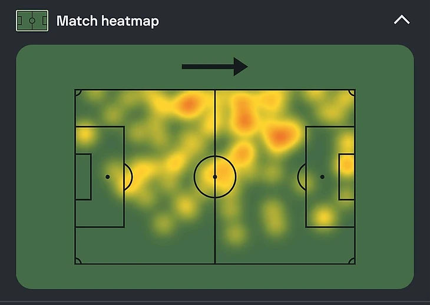Viewport: 430px width, 305px height.
Task: Click inside the right six-yard box
Action: pos(346,177)
